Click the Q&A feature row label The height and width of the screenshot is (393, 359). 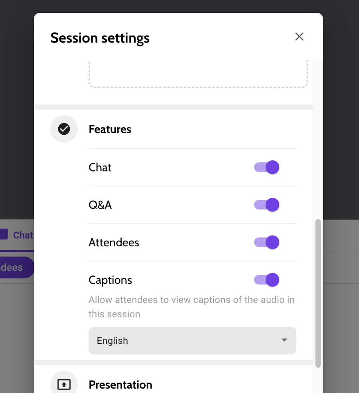point(100,205)
